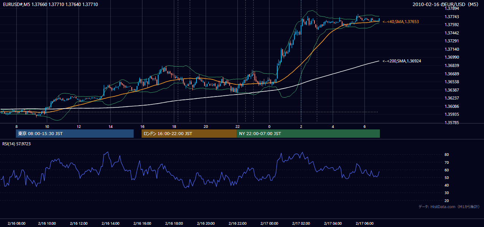Click the 2/16 16:00 date axis label
Screen dimensions: 484x227
[142, 223]
